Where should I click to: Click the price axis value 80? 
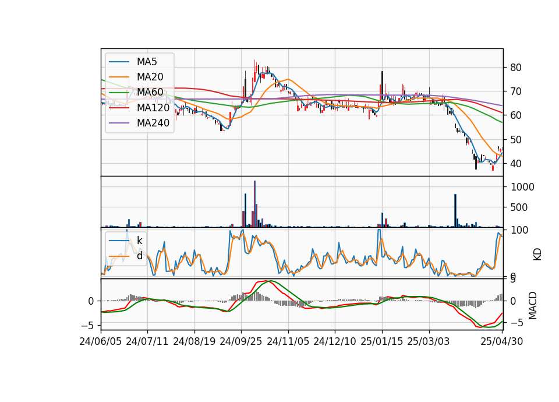click(515, 68)
